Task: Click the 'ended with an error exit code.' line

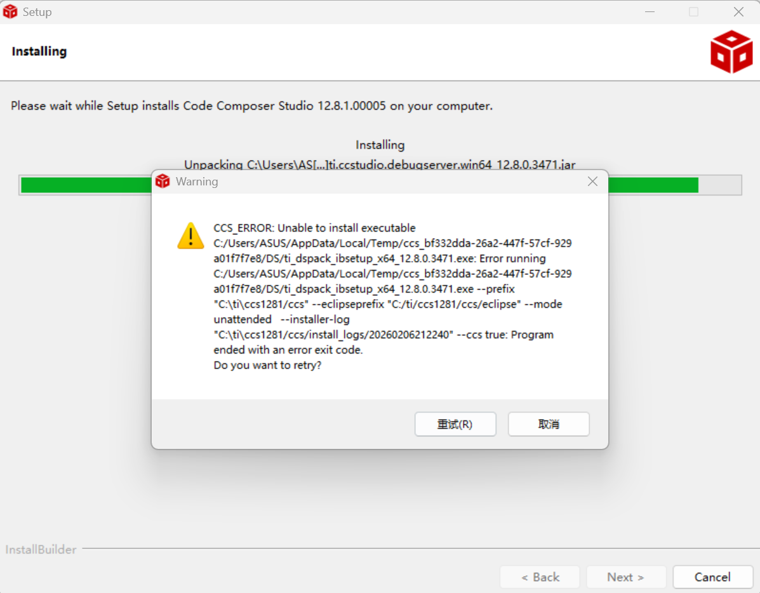Action: (288, 350)
